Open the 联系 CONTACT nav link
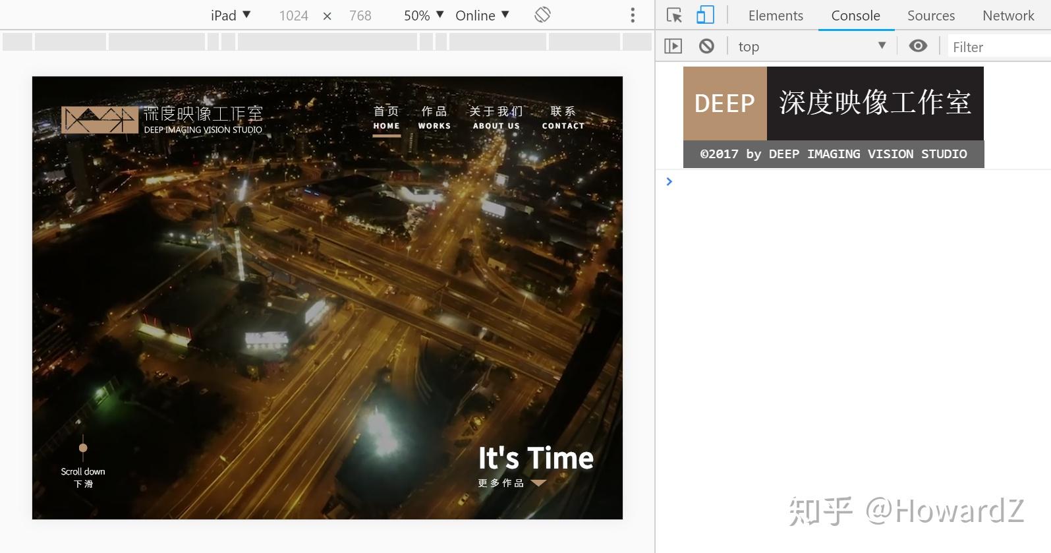Viewport: 1051px width, 553px height. (563, 118)
